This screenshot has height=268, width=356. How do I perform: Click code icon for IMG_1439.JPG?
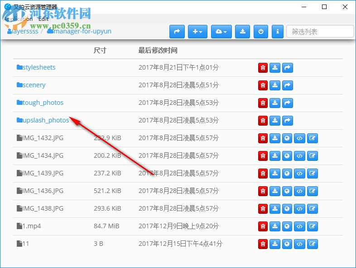point(299,174)
